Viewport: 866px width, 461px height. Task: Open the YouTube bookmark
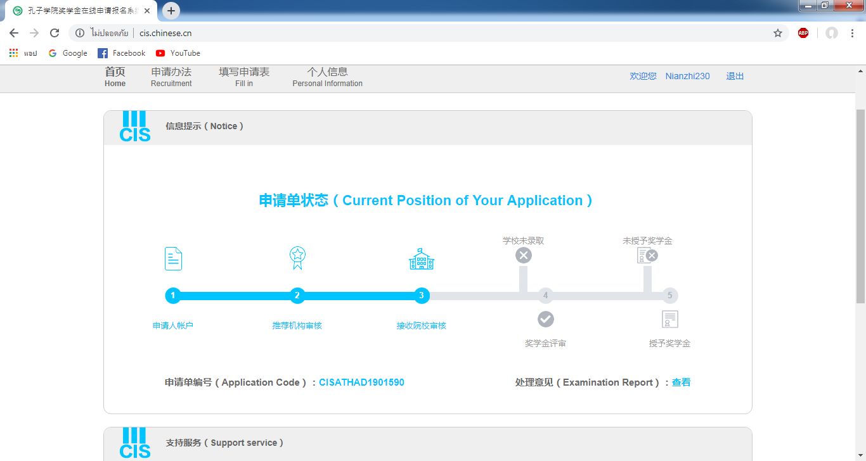pos(178,53)
